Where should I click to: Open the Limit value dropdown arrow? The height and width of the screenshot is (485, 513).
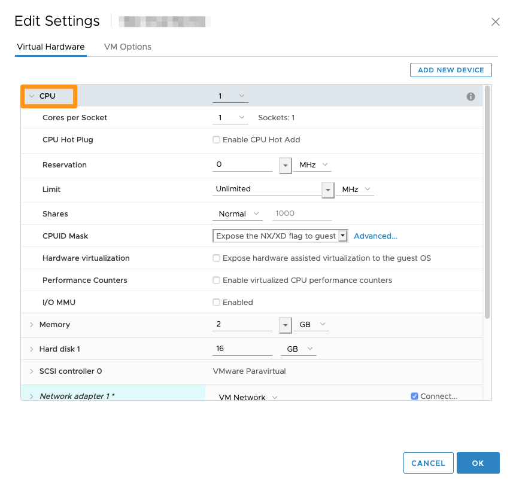(327, 190)
